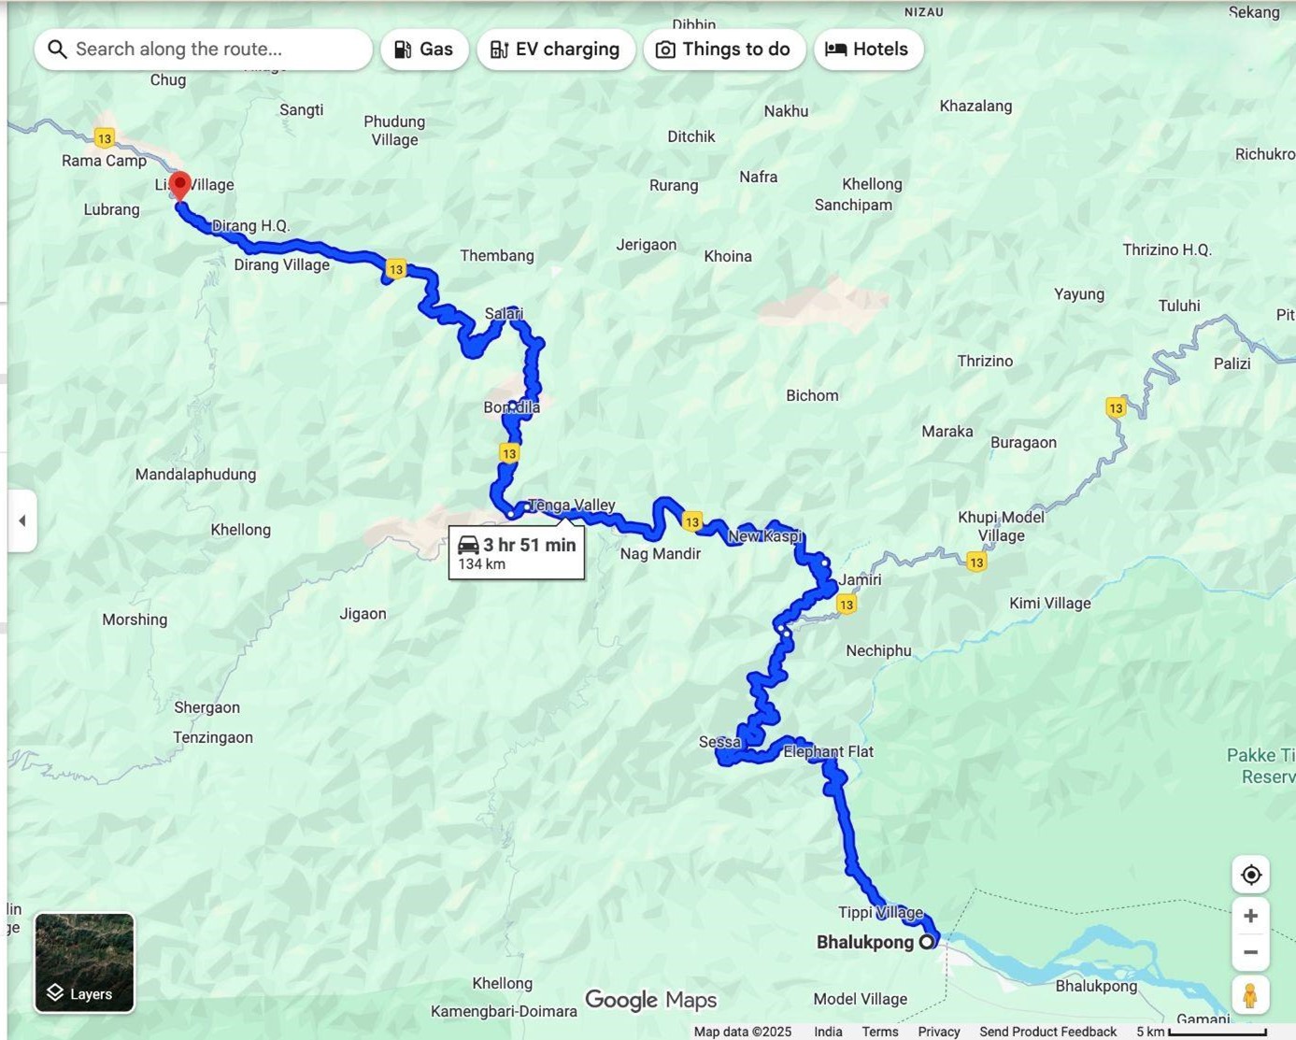Click the 3 hr 51 min route label
1296x1040 pixels.
(x=517, y=553)
